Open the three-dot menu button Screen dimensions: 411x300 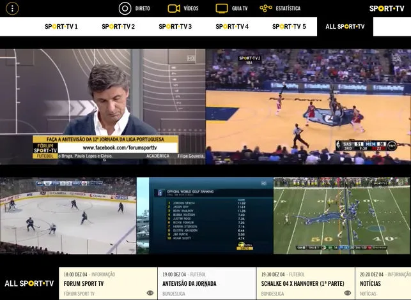(12, 8)
